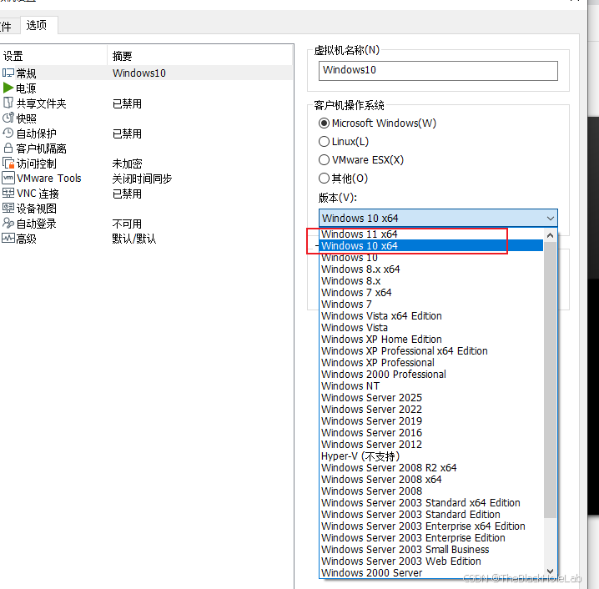Viewport: 599px width, 589px height.
Task: Pick Windows Server 2003 Enterprise x64 Edition
Action: coord(431,526)
